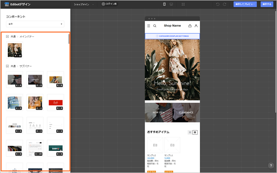Click the undo arrow icon
277x173 pixels.
217,4
